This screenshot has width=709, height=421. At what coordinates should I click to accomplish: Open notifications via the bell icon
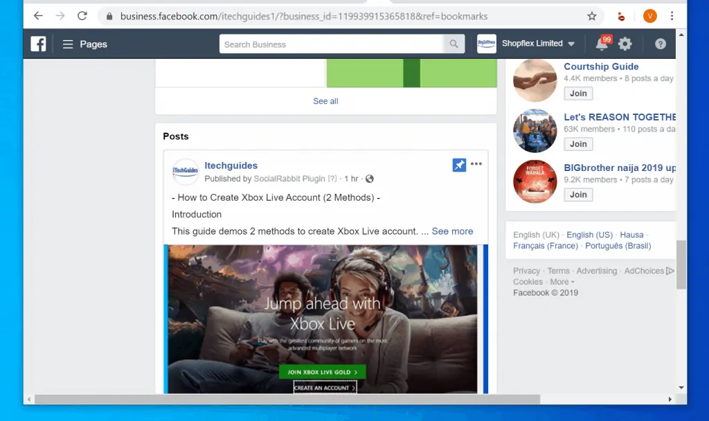point(601,44)
